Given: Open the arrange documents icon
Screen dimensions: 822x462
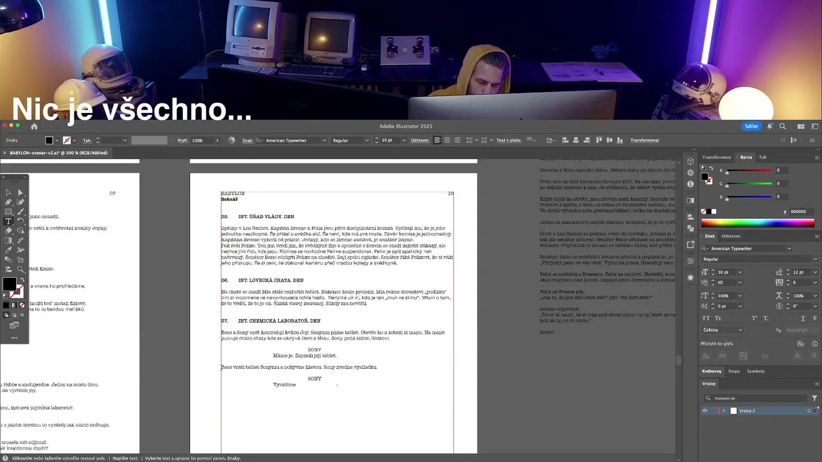Looking at the screenshot, I should coord(801,126).
